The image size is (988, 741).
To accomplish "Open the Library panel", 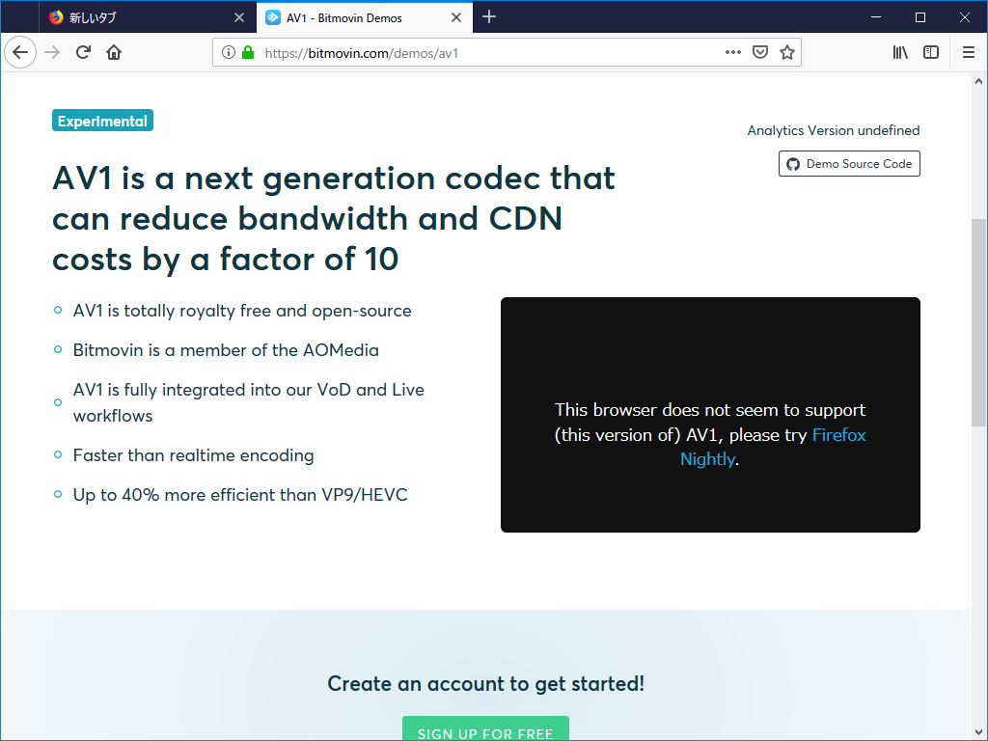I will 899,52.
